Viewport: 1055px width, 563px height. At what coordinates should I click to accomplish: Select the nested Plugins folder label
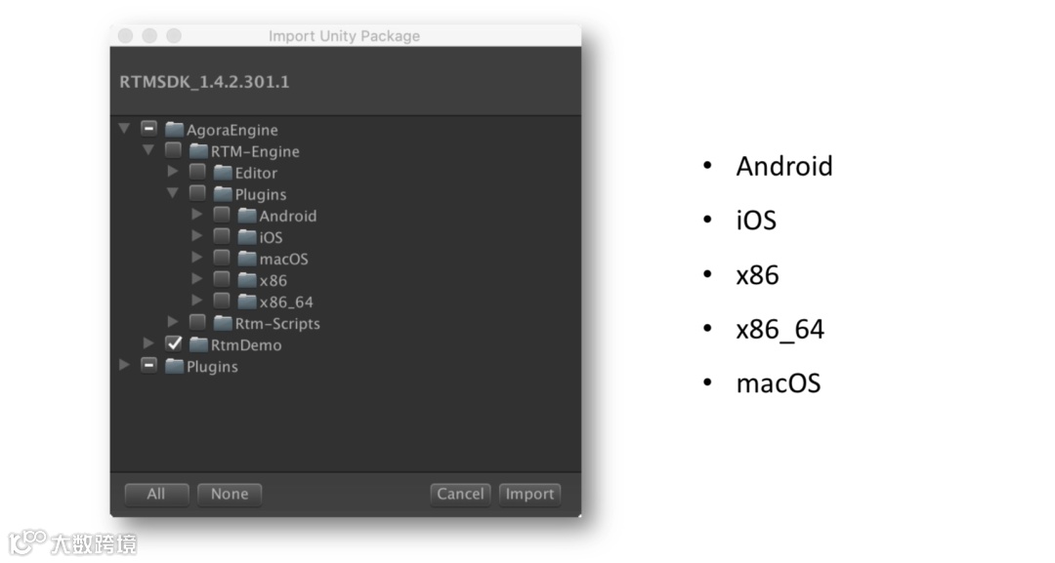click(x=260, y=194)
